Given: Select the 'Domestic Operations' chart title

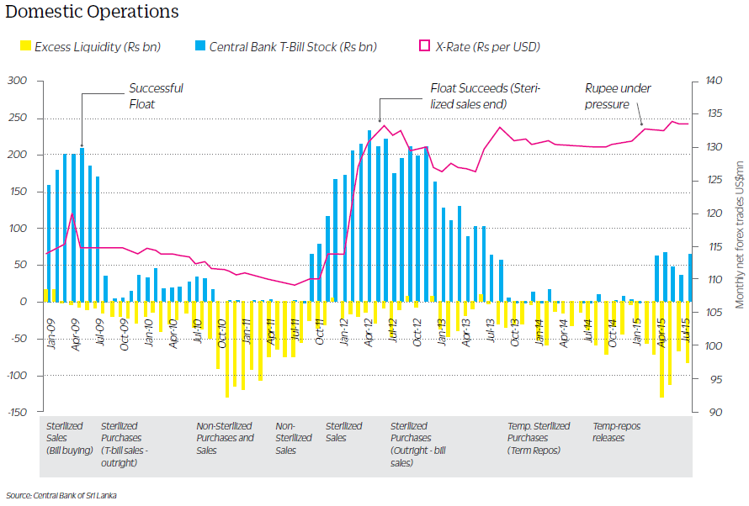Looking at the screenshot, I should point(92,12).
